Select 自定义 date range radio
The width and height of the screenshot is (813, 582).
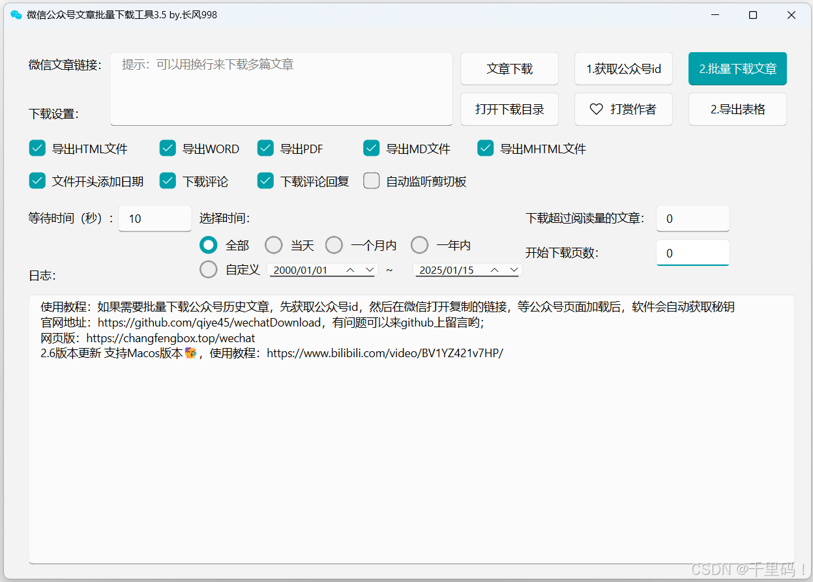209,269
